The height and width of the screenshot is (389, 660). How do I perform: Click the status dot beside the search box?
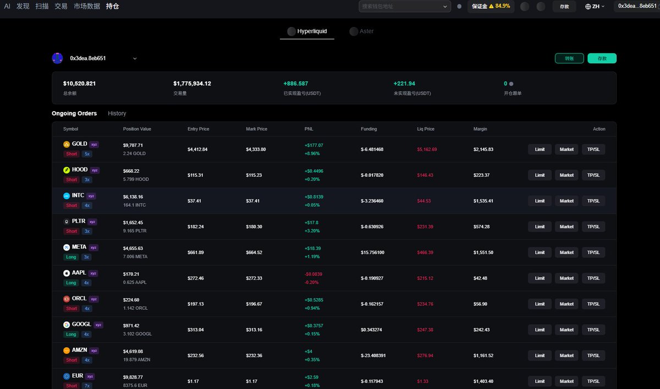coord(459,7)
